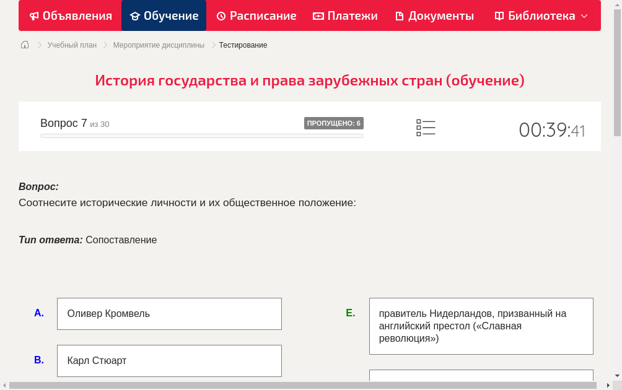The height and width of the screenshot is (390, 622).
Task: Click the graduation cap icon on Обучение
Action: point(134,15)
